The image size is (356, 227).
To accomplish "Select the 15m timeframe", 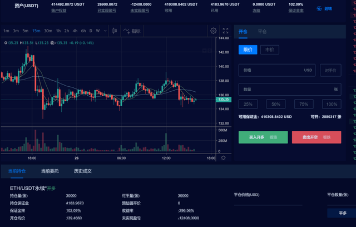I will [36, 31].
